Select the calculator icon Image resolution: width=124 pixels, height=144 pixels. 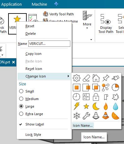tap(86, 97)
